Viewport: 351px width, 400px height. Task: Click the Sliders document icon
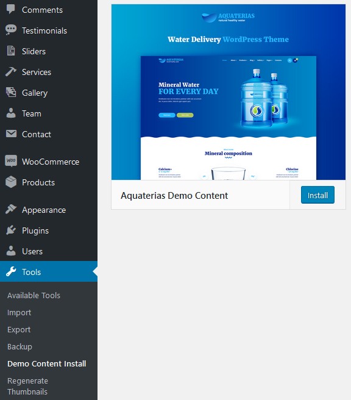click(11, 51)
